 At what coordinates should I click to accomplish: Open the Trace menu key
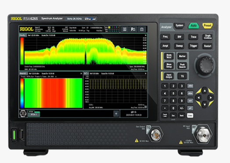pos(194,37)
